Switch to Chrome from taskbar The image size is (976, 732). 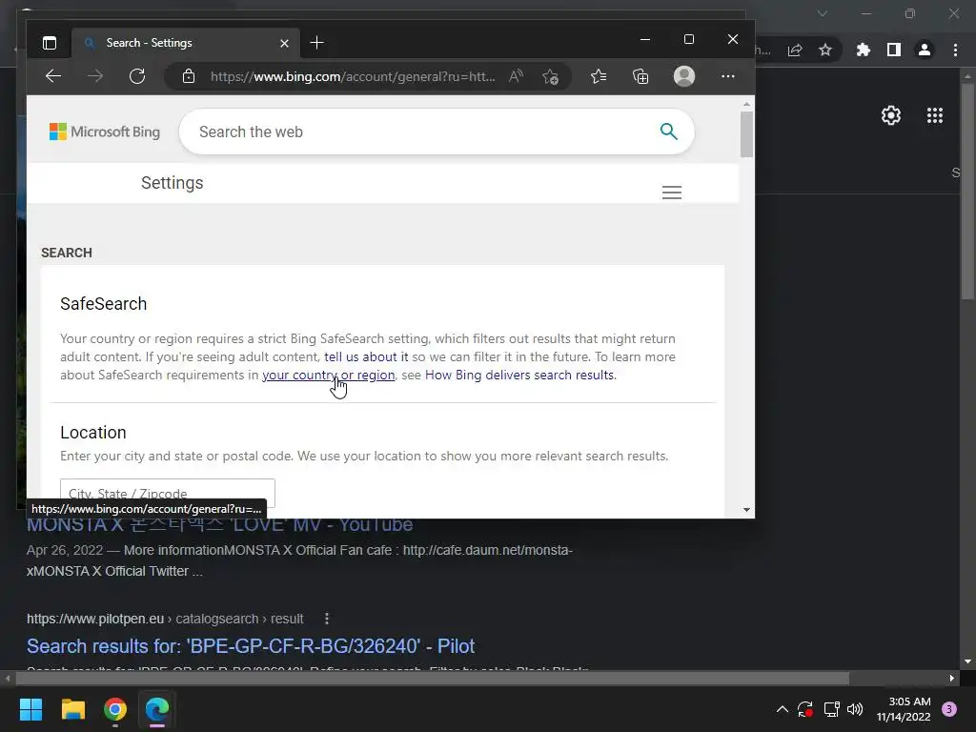click(x=115, y=709)
